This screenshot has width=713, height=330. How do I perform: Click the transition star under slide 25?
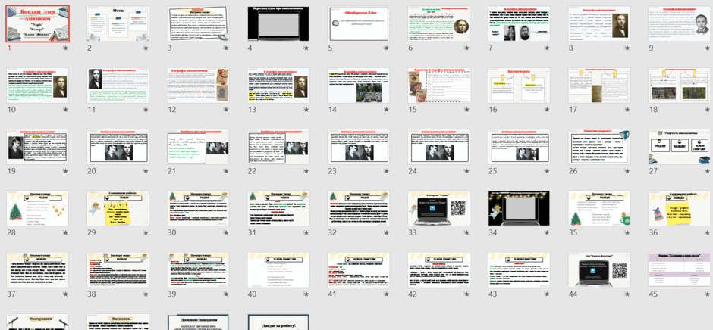(547, 171)
